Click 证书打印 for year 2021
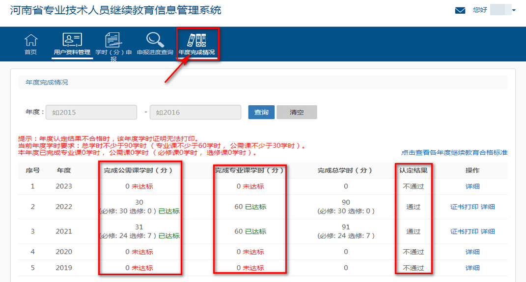This screenshot has width=526, height=282. tap(464, 232)
